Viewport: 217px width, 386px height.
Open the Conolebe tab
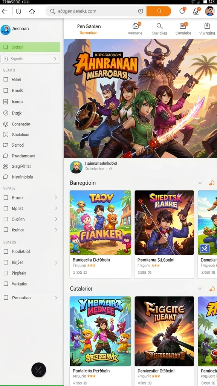tap(183, 29)
